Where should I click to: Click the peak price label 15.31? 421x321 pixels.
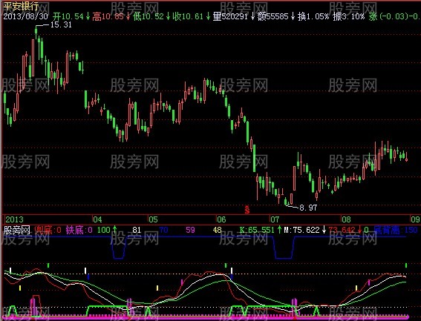(61, 25)
